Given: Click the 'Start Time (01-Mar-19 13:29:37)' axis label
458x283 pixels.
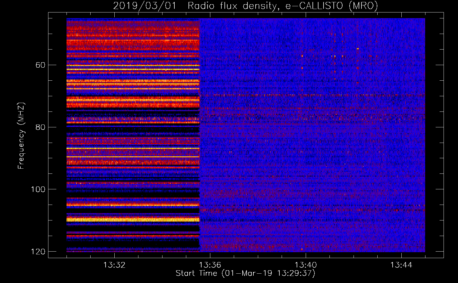Looking at the screenshot, I should (x=245, y=273).
